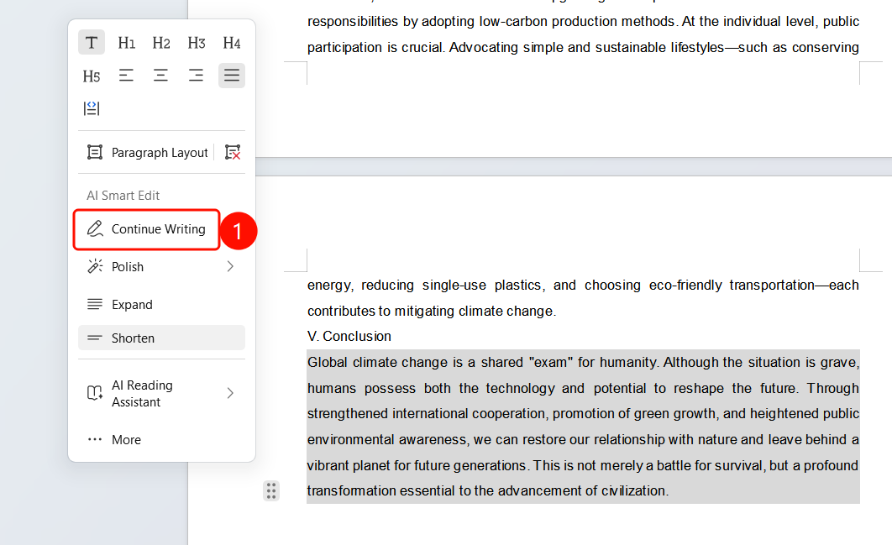Expand the AI Reading Assistant arrow
The width and height of the screenshot is (892, 545).
point(230,393)
